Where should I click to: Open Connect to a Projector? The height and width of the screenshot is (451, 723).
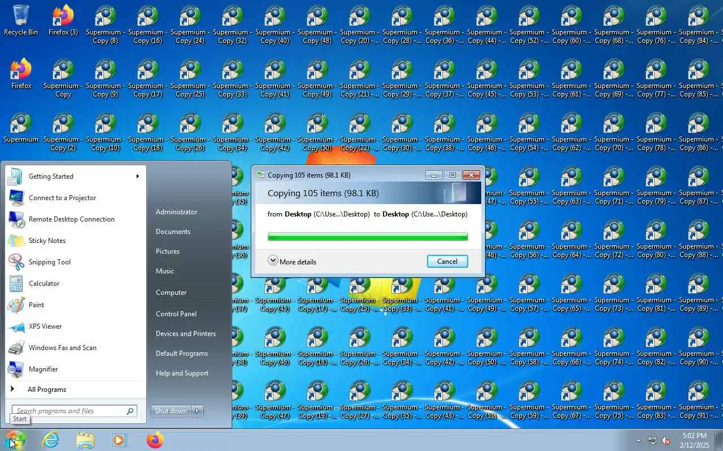(75, 197)
